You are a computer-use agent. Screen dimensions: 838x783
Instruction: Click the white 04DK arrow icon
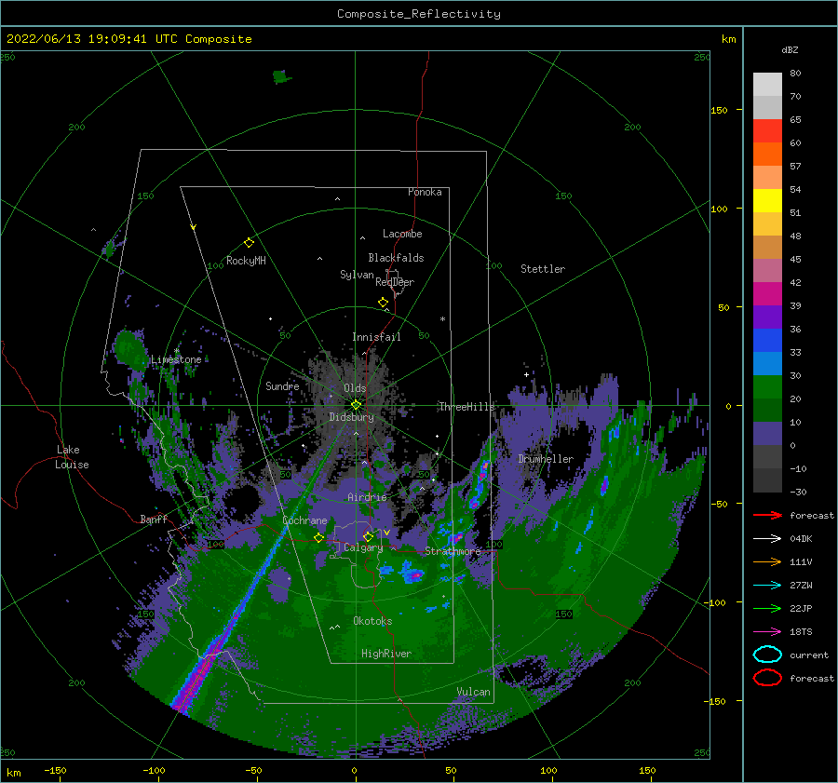tap(767, 539)
